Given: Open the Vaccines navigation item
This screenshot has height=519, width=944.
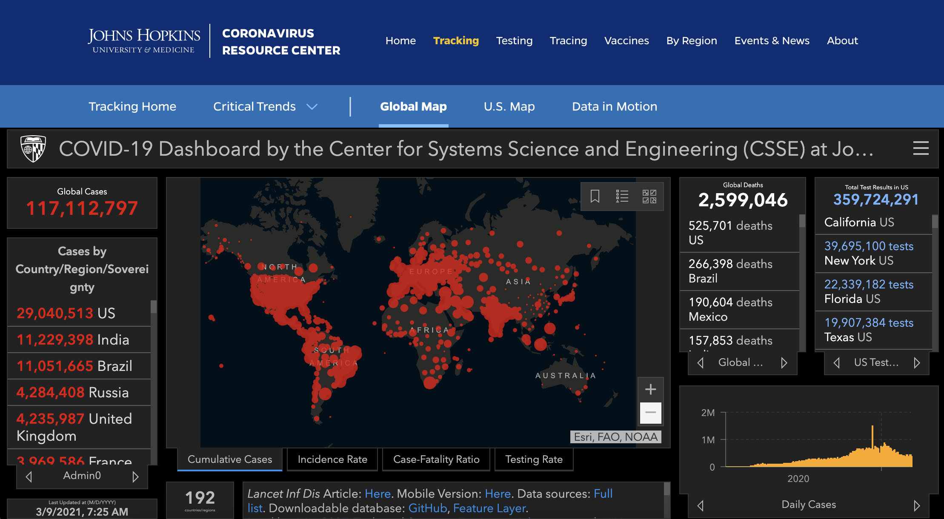Looking at the screenshot, I should click(x=626, y=41).
